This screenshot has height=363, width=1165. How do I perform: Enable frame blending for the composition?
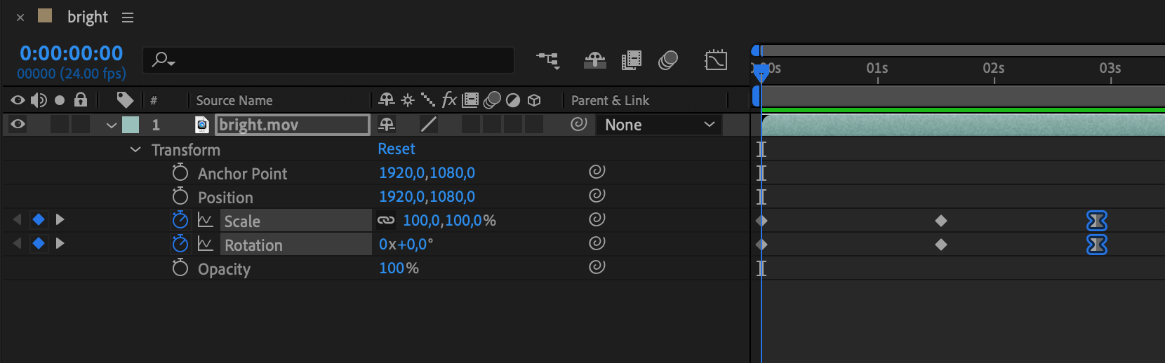632,60
